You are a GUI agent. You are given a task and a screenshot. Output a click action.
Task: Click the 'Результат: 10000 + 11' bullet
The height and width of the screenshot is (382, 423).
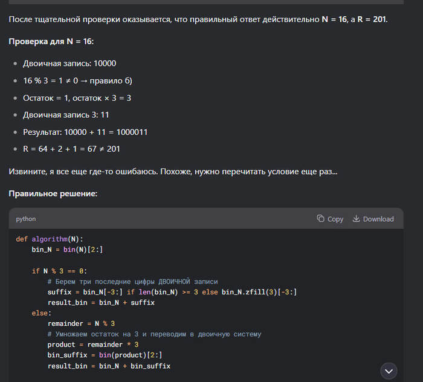click(x=85, y=132)
